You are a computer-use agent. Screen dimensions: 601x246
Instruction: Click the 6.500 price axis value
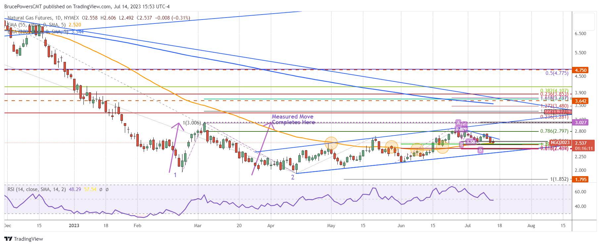point(580,34)
